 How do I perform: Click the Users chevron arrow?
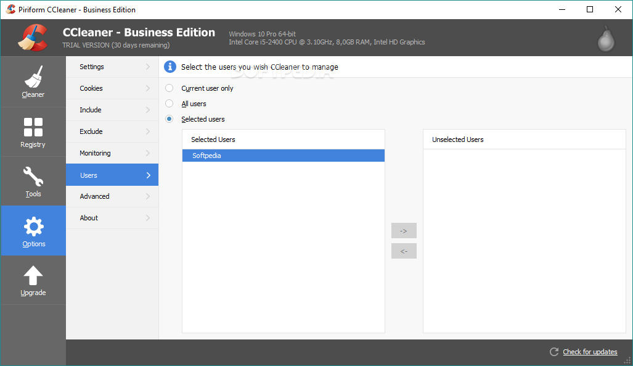coord(148,175)
